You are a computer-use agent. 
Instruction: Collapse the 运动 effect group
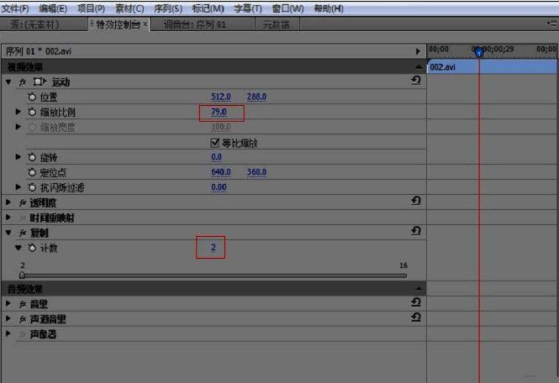tap(8, 82)
